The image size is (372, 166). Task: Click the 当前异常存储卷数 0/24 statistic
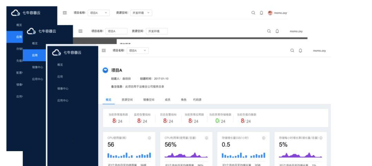pyautogui.click(x=220, y=118)
